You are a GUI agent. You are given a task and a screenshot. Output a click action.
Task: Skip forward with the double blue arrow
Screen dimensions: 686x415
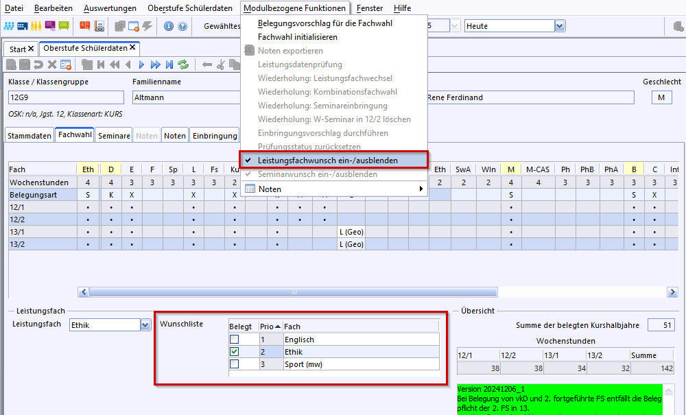pos(155,64)
